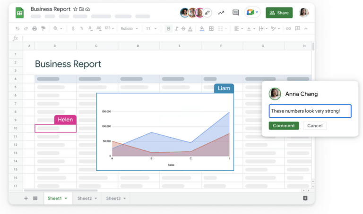Star the Business Report document
The width and height of the screenshot is (363, 214).
(75, 9)
